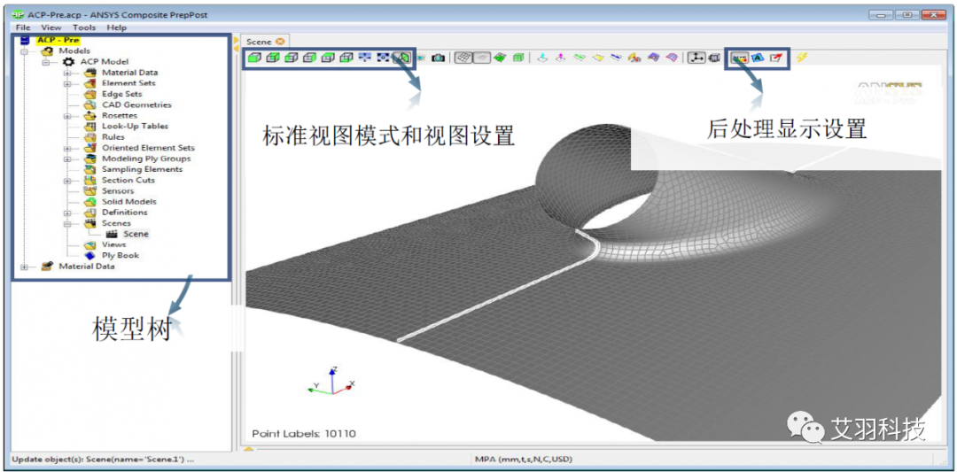Expand the Oriented Element Sets node

coord(67,148)
